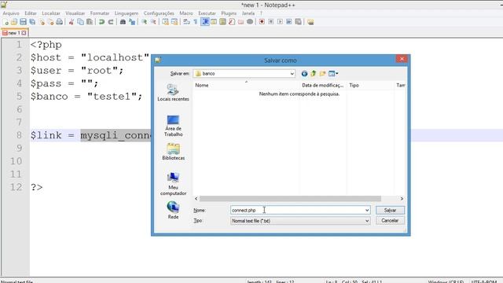503x283 pixels.
Task: Click line 2 text $host = "localhost"
Action: coord(90,57)
